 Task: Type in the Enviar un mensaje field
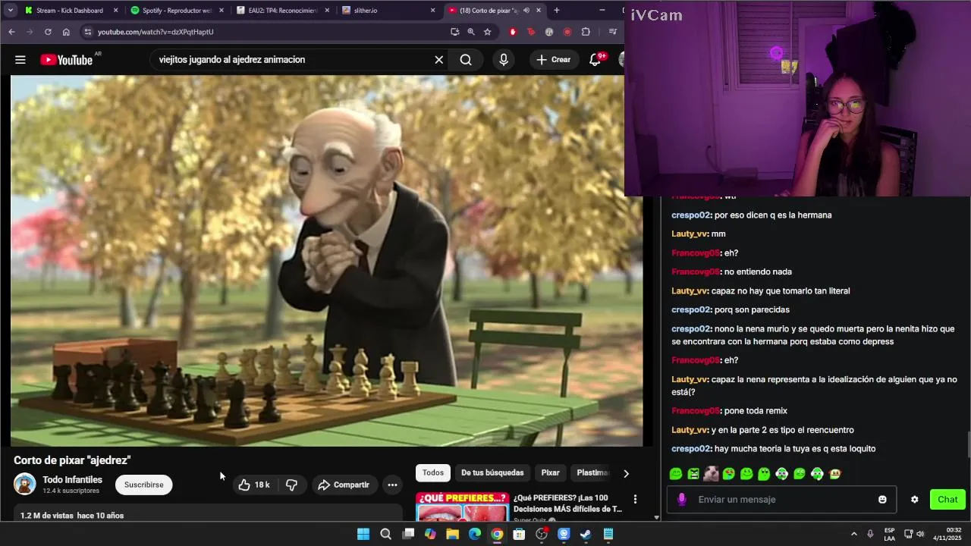point(781,499)
